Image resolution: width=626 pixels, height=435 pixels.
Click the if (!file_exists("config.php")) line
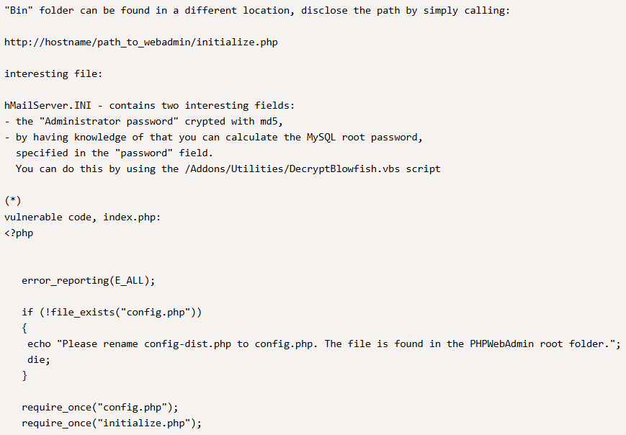pyautogui.click(x=112, y=312)
